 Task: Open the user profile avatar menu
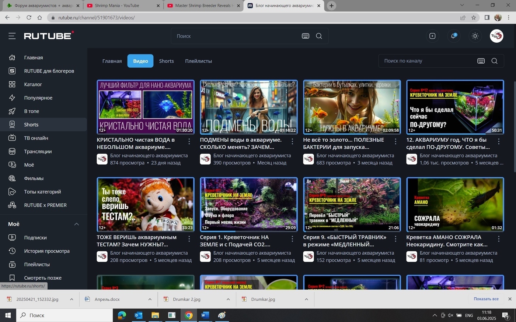(x=496, y=36)
